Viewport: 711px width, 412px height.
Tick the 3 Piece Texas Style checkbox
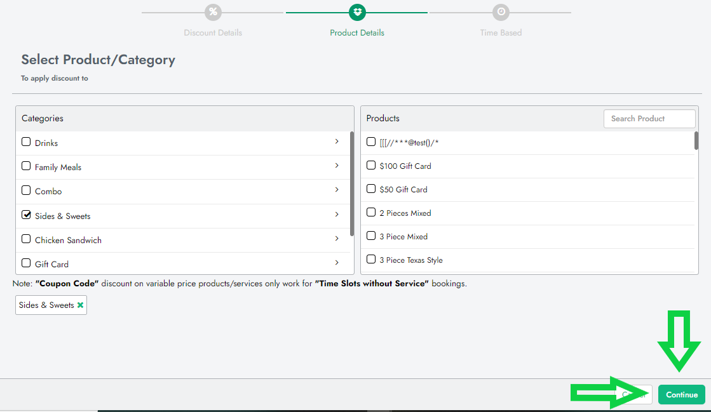pyautogui.click(x=371, y=260)
